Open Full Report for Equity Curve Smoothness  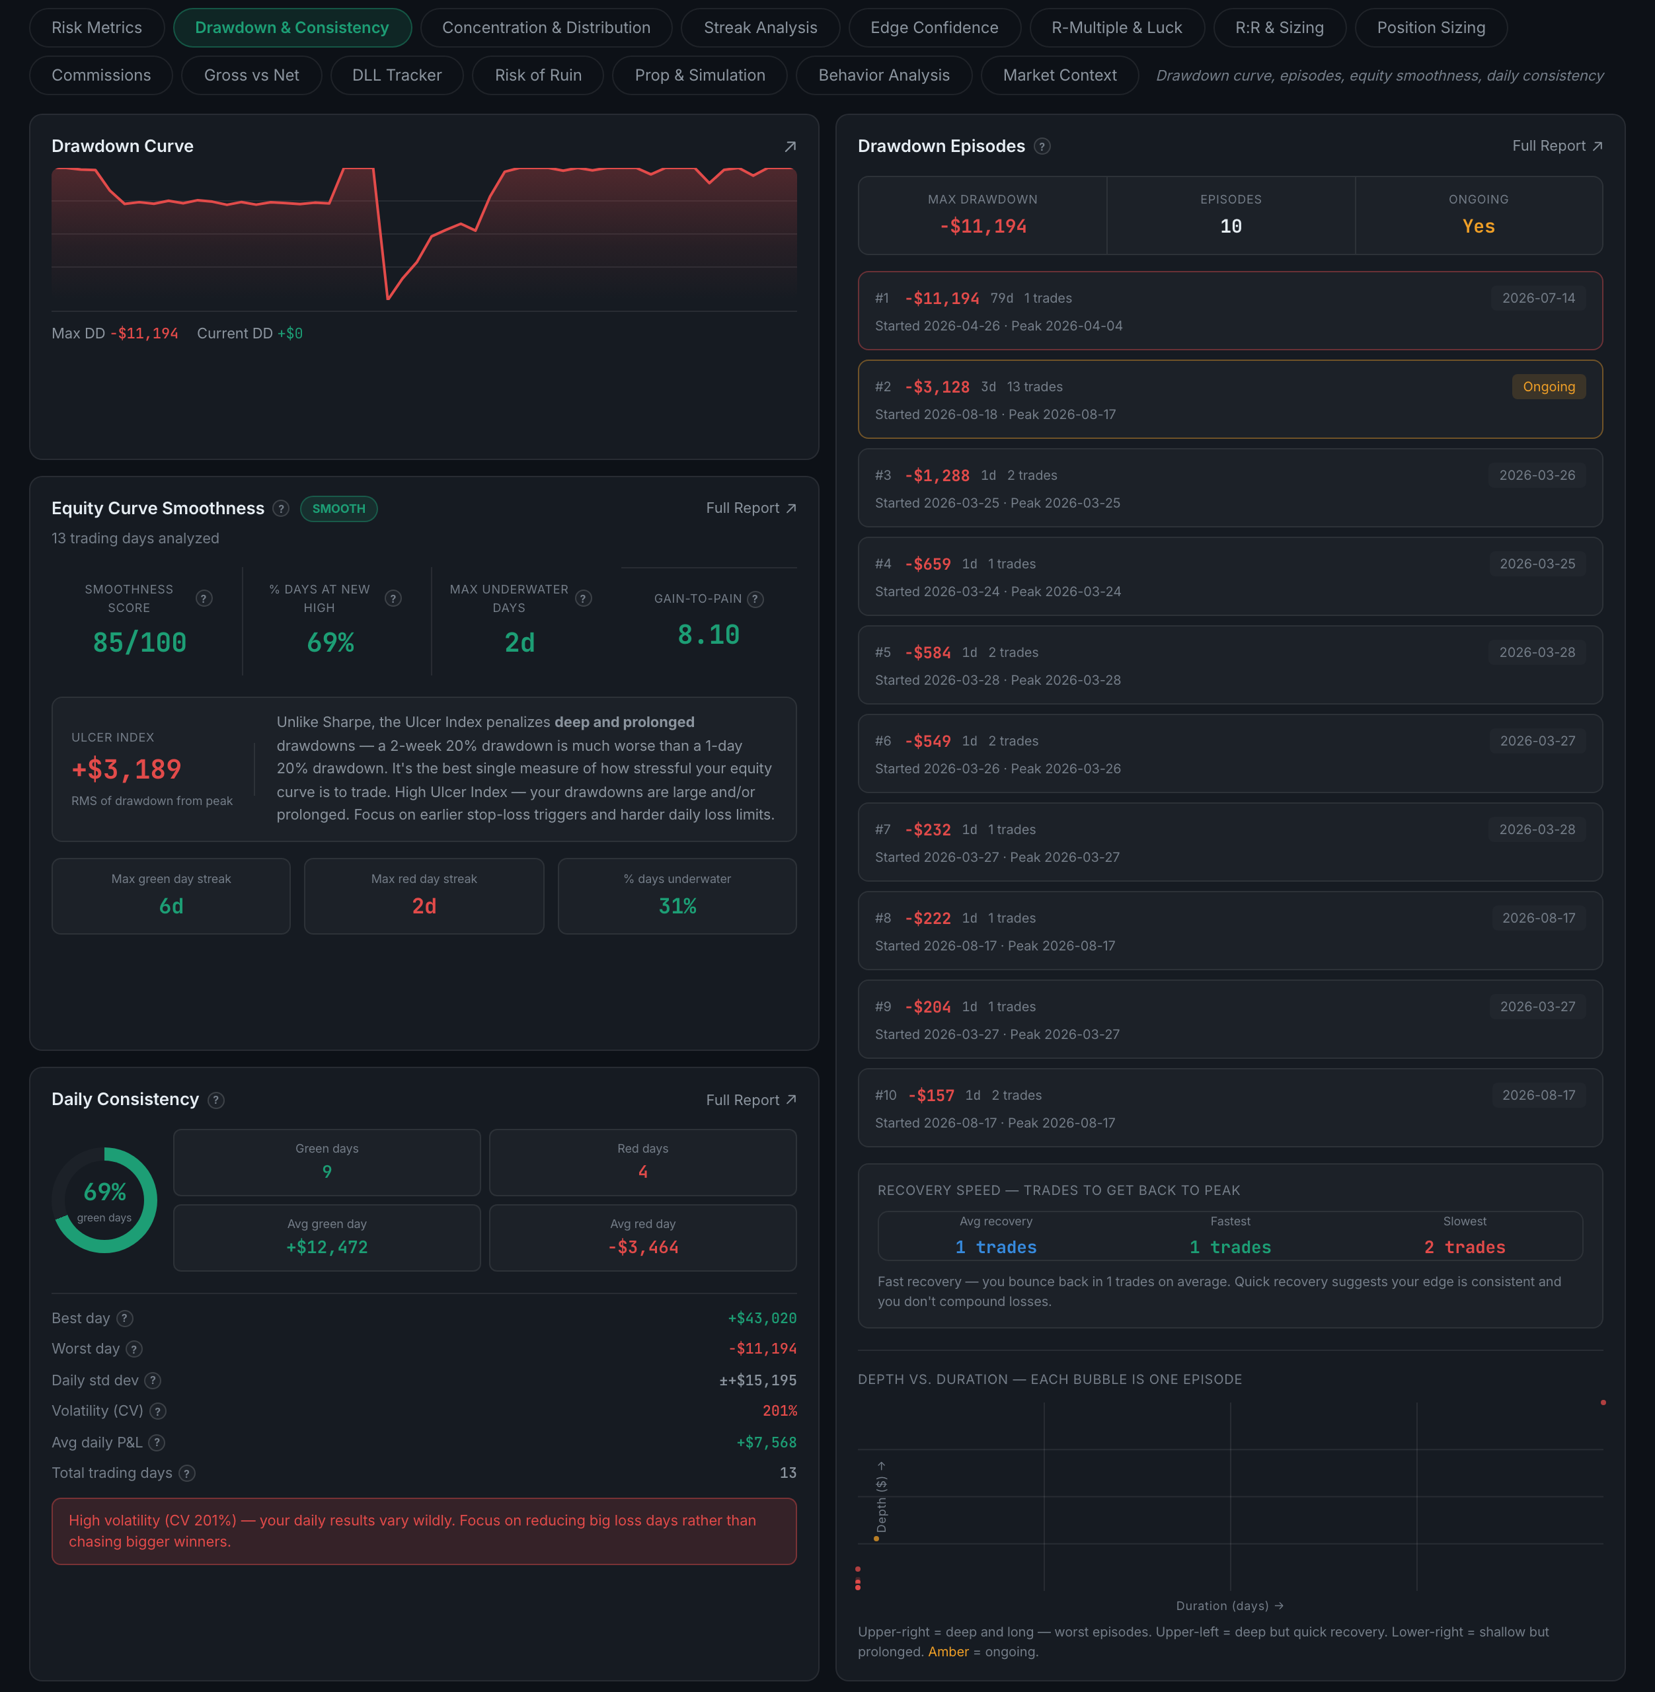(751, 508)
